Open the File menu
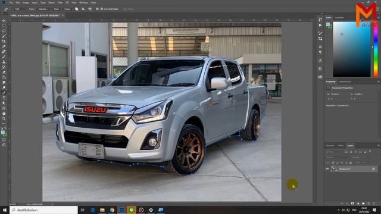The height and width of the screenshot is (214, 381). pos(11,2)
